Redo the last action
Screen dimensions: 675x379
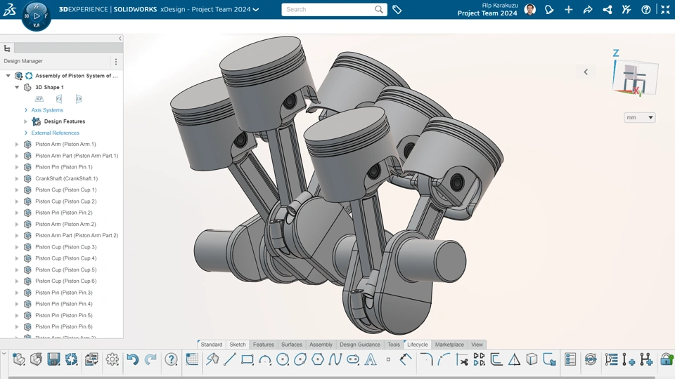[x=150, y=359]
